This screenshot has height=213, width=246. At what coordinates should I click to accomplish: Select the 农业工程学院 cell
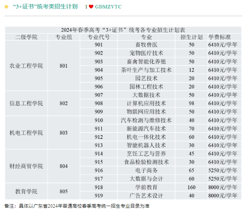26,66
